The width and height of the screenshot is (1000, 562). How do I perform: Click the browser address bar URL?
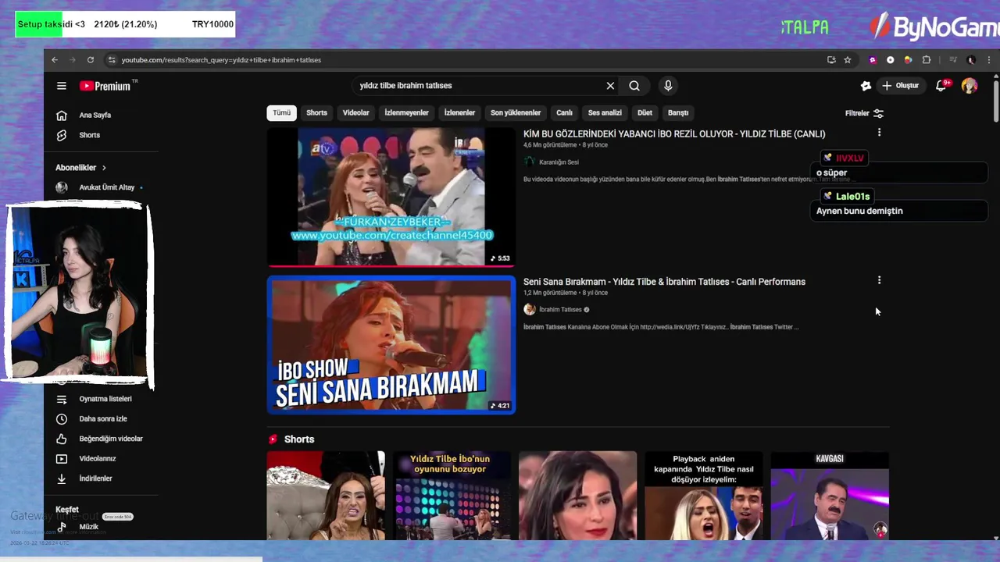(221, 60)
